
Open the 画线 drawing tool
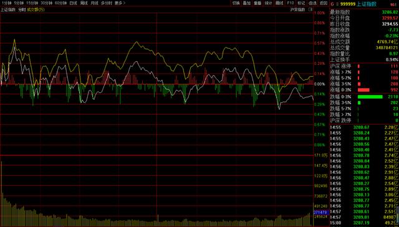tap(279, 3)
